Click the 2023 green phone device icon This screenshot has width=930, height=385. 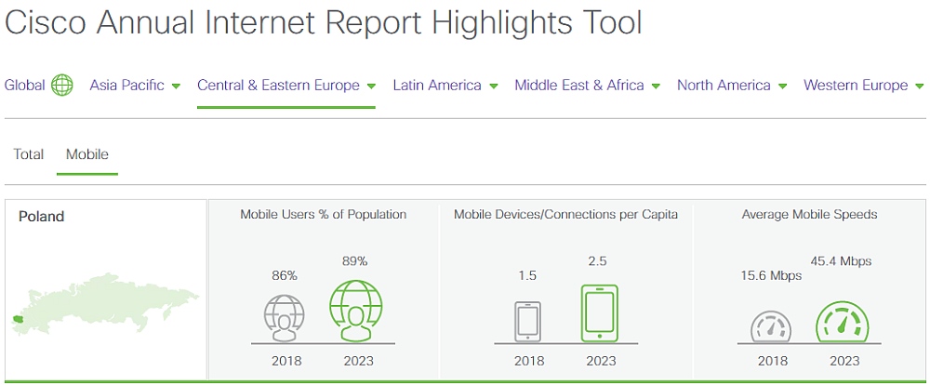click(x=600, y=312)
